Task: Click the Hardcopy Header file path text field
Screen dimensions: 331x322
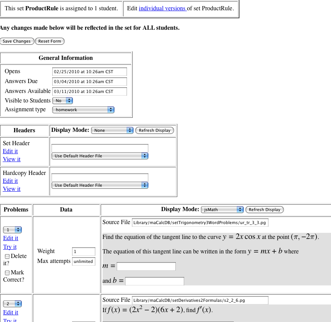Action: tap(100, 178)
